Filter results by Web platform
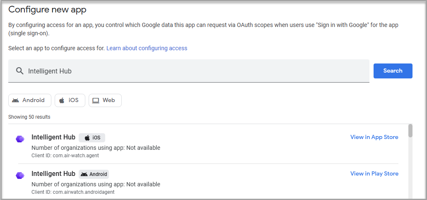427x200 pixels. coord(105,100)
